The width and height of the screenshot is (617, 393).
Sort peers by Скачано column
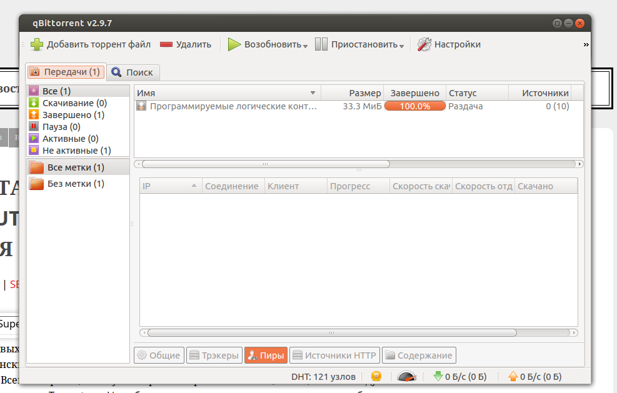546,186
